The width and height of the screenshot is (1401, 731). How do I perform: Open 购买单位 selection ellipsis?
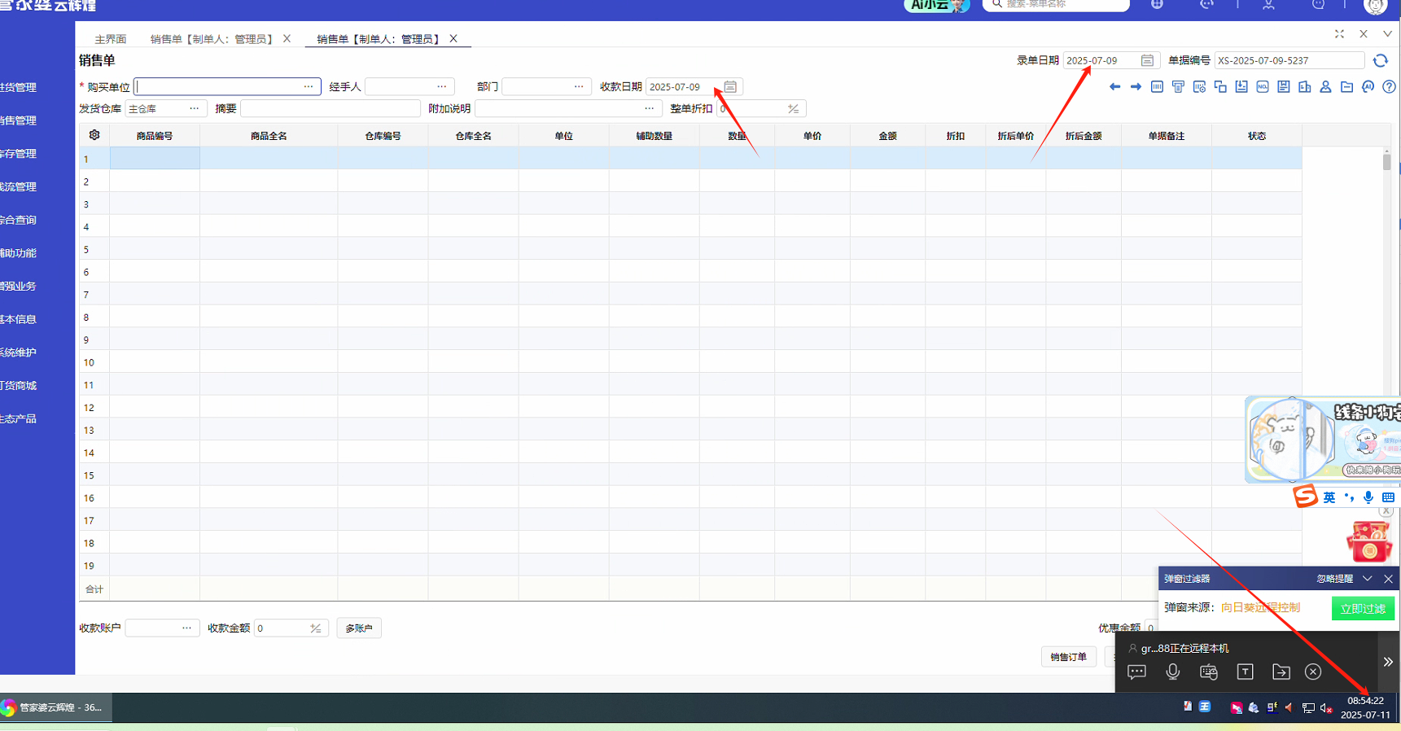click(x=309, y=86)
